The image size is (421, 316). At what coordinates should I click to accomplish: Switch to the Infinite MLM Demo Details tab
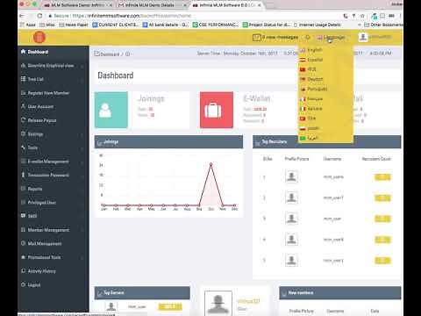click(x=152, y=5)
